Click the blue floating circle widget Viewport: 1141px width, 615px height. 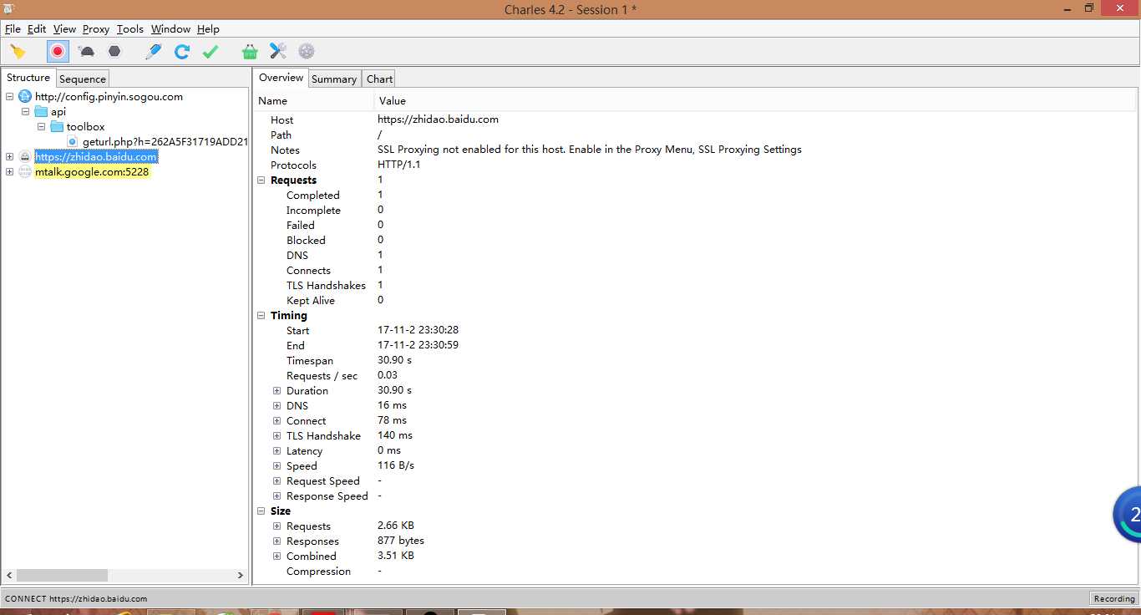pos(1128,515)
